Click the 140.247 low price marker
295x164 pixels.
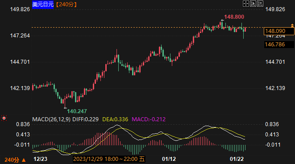click(77, 111)
